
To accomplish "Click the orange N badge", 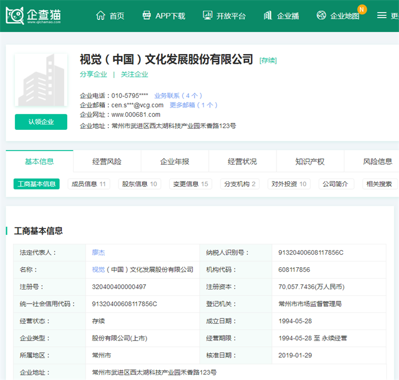I will coord(362,10).
